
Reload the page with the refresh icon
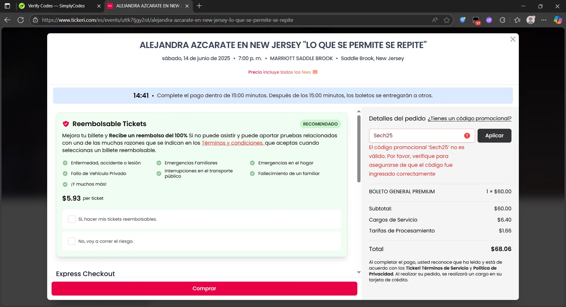pyautogui.click(x=21, y=20)
